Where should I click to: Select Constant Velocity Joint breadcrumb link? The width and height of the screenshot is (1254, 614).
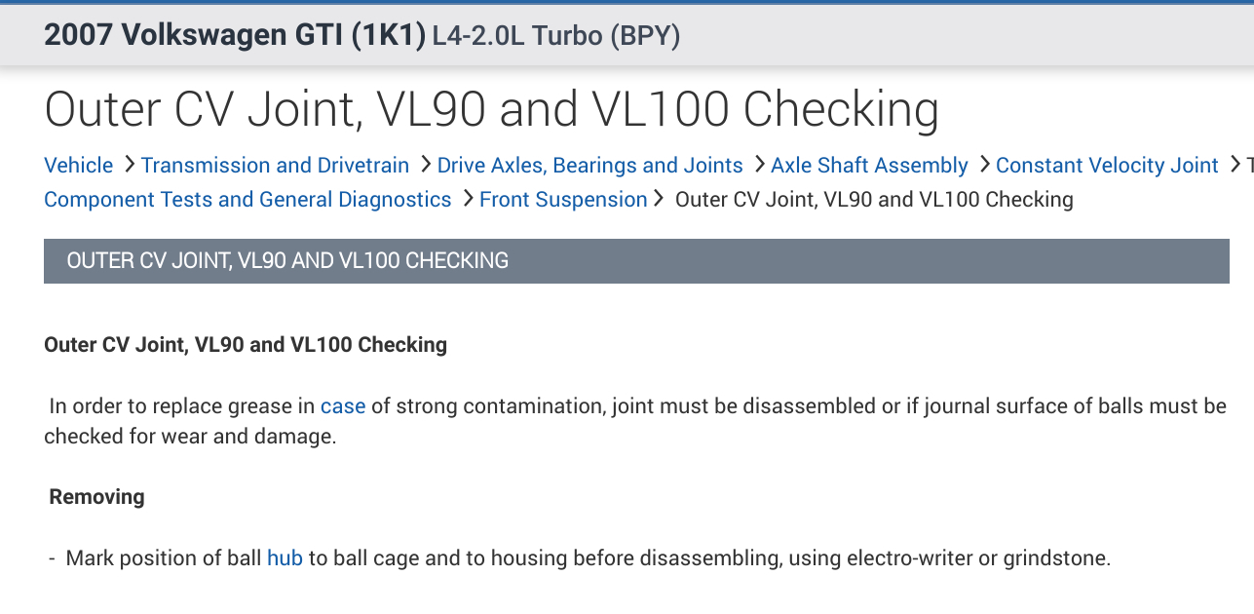click(x=1107, y=166)
